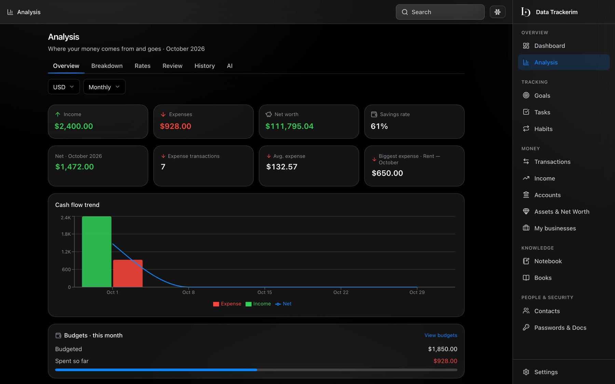The width and height of the screenshot is (615, 384).
Task: Open the Assets & Net Worth diamond icon
Action: pyautogui.click(x=526, y=211)
